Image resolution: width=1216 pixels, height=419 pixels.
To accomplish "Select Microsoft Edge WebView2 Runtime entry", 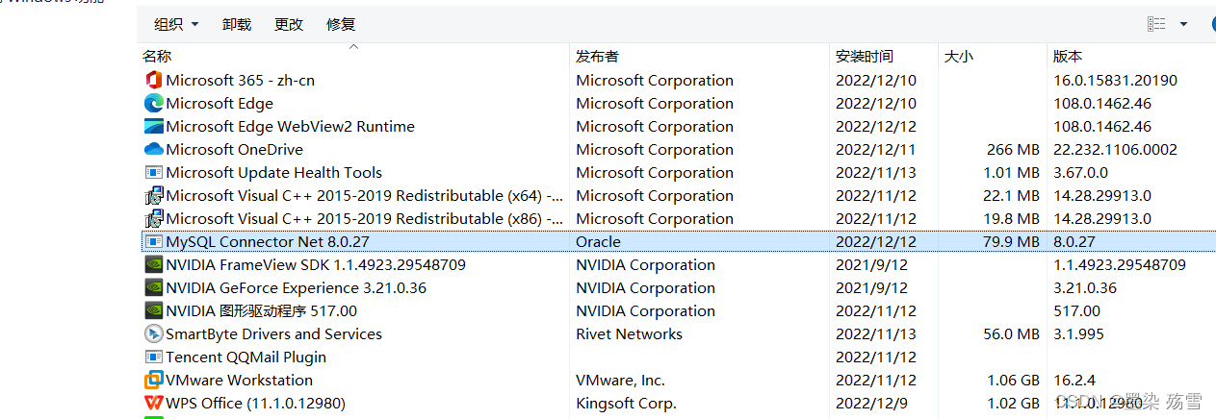I will [x=290, y=126].
